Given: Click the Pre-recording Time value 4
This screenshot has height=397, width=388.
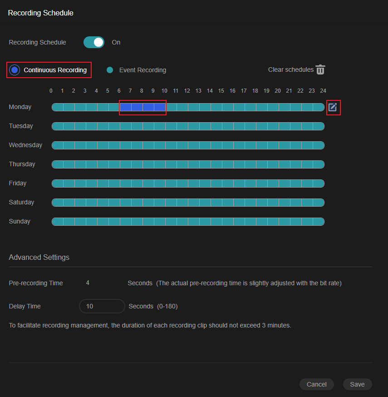Looking at the screenshot, I should coord(88,283).
